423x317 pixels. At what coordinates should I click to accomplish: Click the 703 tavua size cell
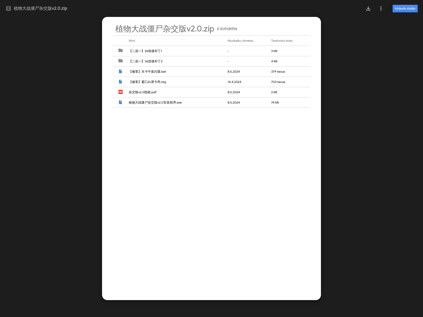pyautogui.click(x=278, y=82)
